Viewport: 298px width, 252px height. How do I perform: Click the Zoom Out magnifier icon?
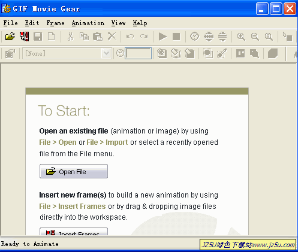pos(255,37)
